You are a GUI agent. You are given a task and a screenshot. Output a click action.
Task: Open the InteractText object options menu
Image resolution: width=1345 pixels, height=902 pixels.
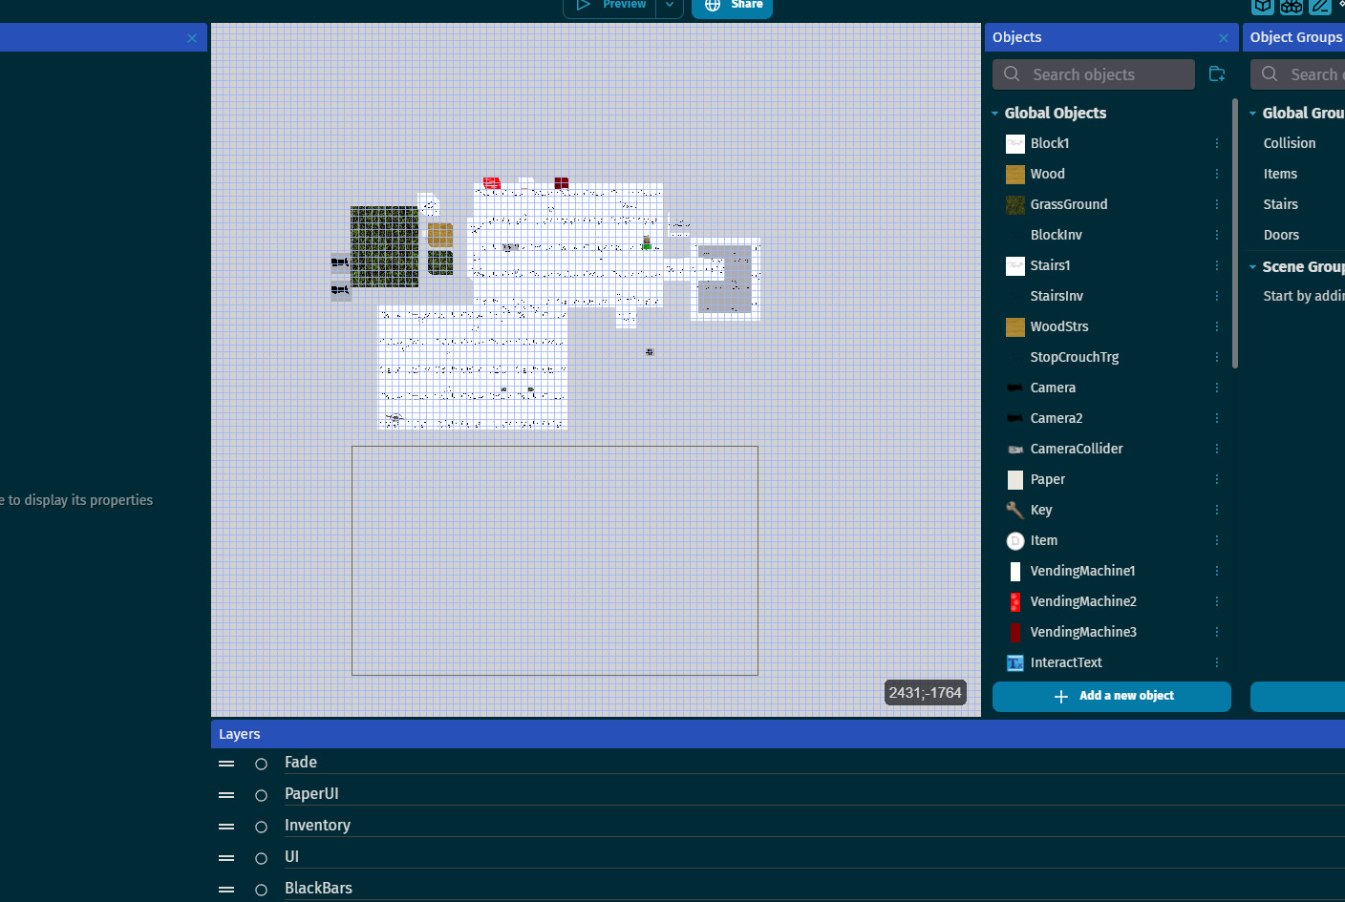[x=1217, y=662]
